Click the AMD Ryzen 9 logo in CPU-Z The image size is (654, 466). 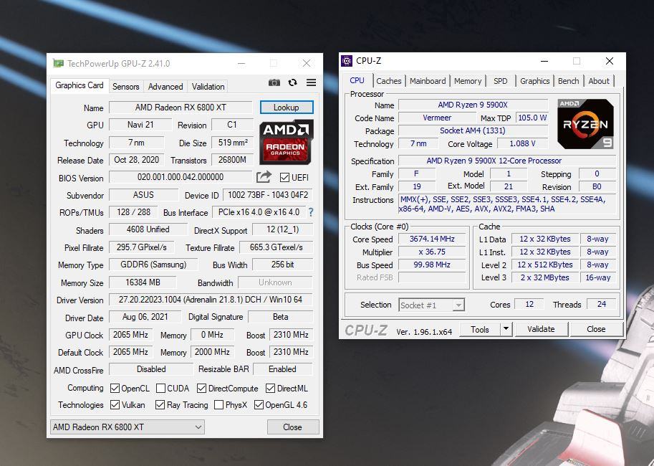tap(586, 124)
